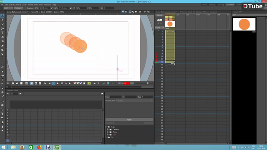Screen dimensions: 267x150
Task: Jump to the first frame button
Action: point(45,83)
